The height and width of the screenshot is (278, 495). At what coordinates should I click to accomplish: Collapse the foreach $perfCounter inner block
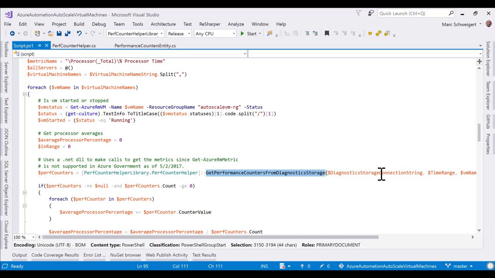click(24, 205)
